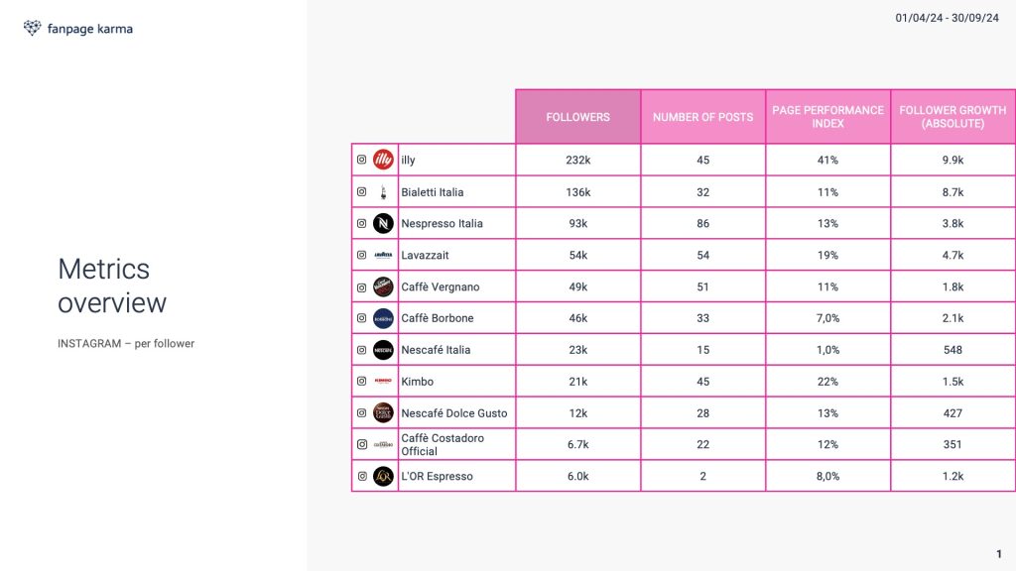The image size is (1016, 571).
Task: Click the L'OR Espresso profile logo
Action: coord(383,477)
